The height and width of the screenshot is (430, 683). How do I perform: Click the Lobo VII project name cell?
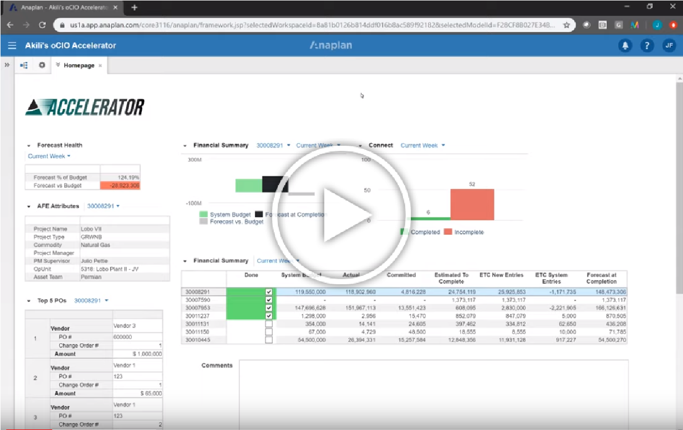125,229
